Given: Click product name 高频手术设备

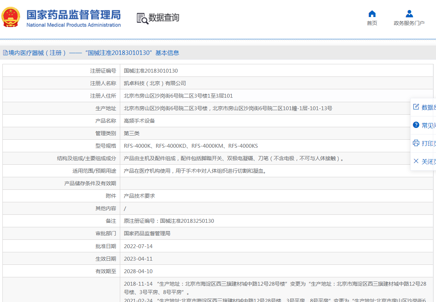Looking at the screenshot, I should 139,121.
